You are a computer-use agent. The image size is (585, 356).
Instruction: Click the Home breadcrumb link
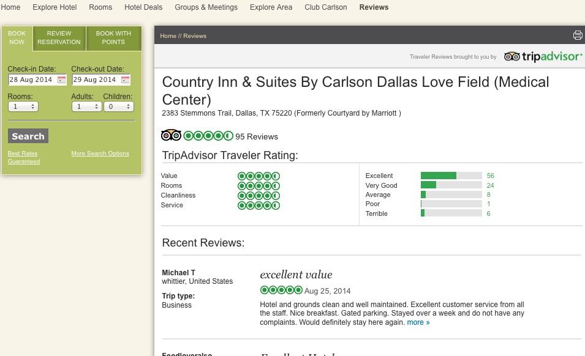point(168,35)
